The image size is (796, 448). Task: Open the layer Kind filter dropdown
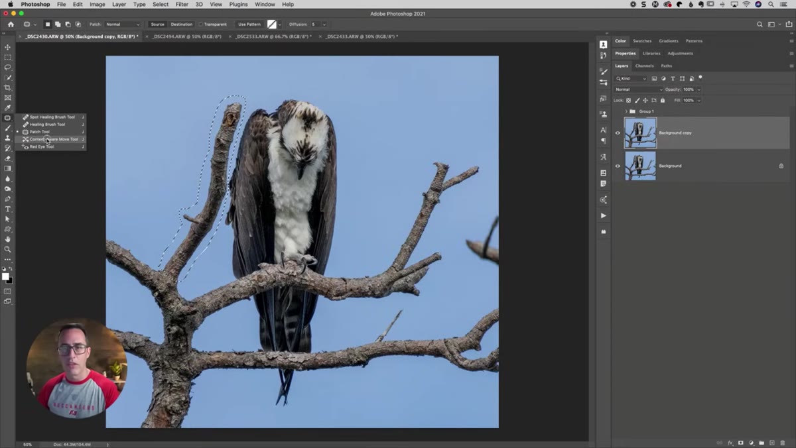click(630, 79)
